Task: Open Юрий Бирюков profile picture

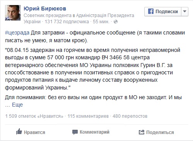Action: coord(13,13)
